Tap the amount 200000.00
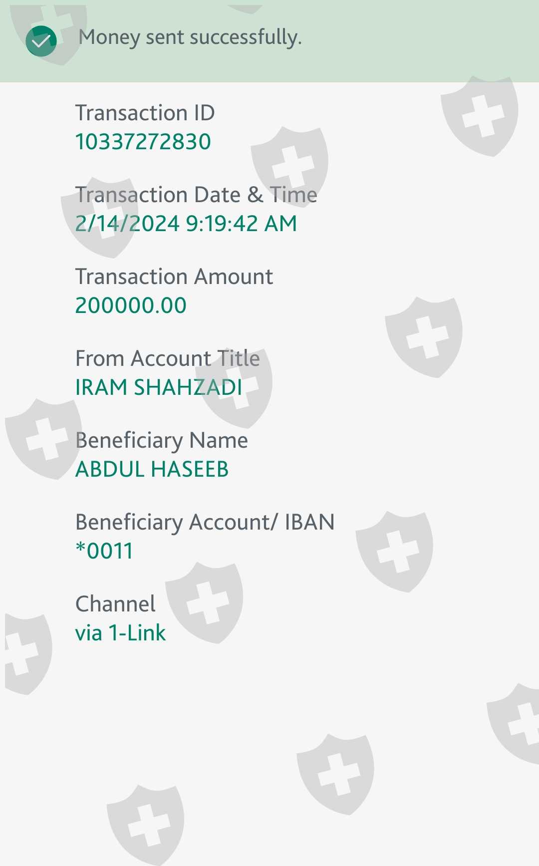Screen dimensions: 539x866 point(131,305)
